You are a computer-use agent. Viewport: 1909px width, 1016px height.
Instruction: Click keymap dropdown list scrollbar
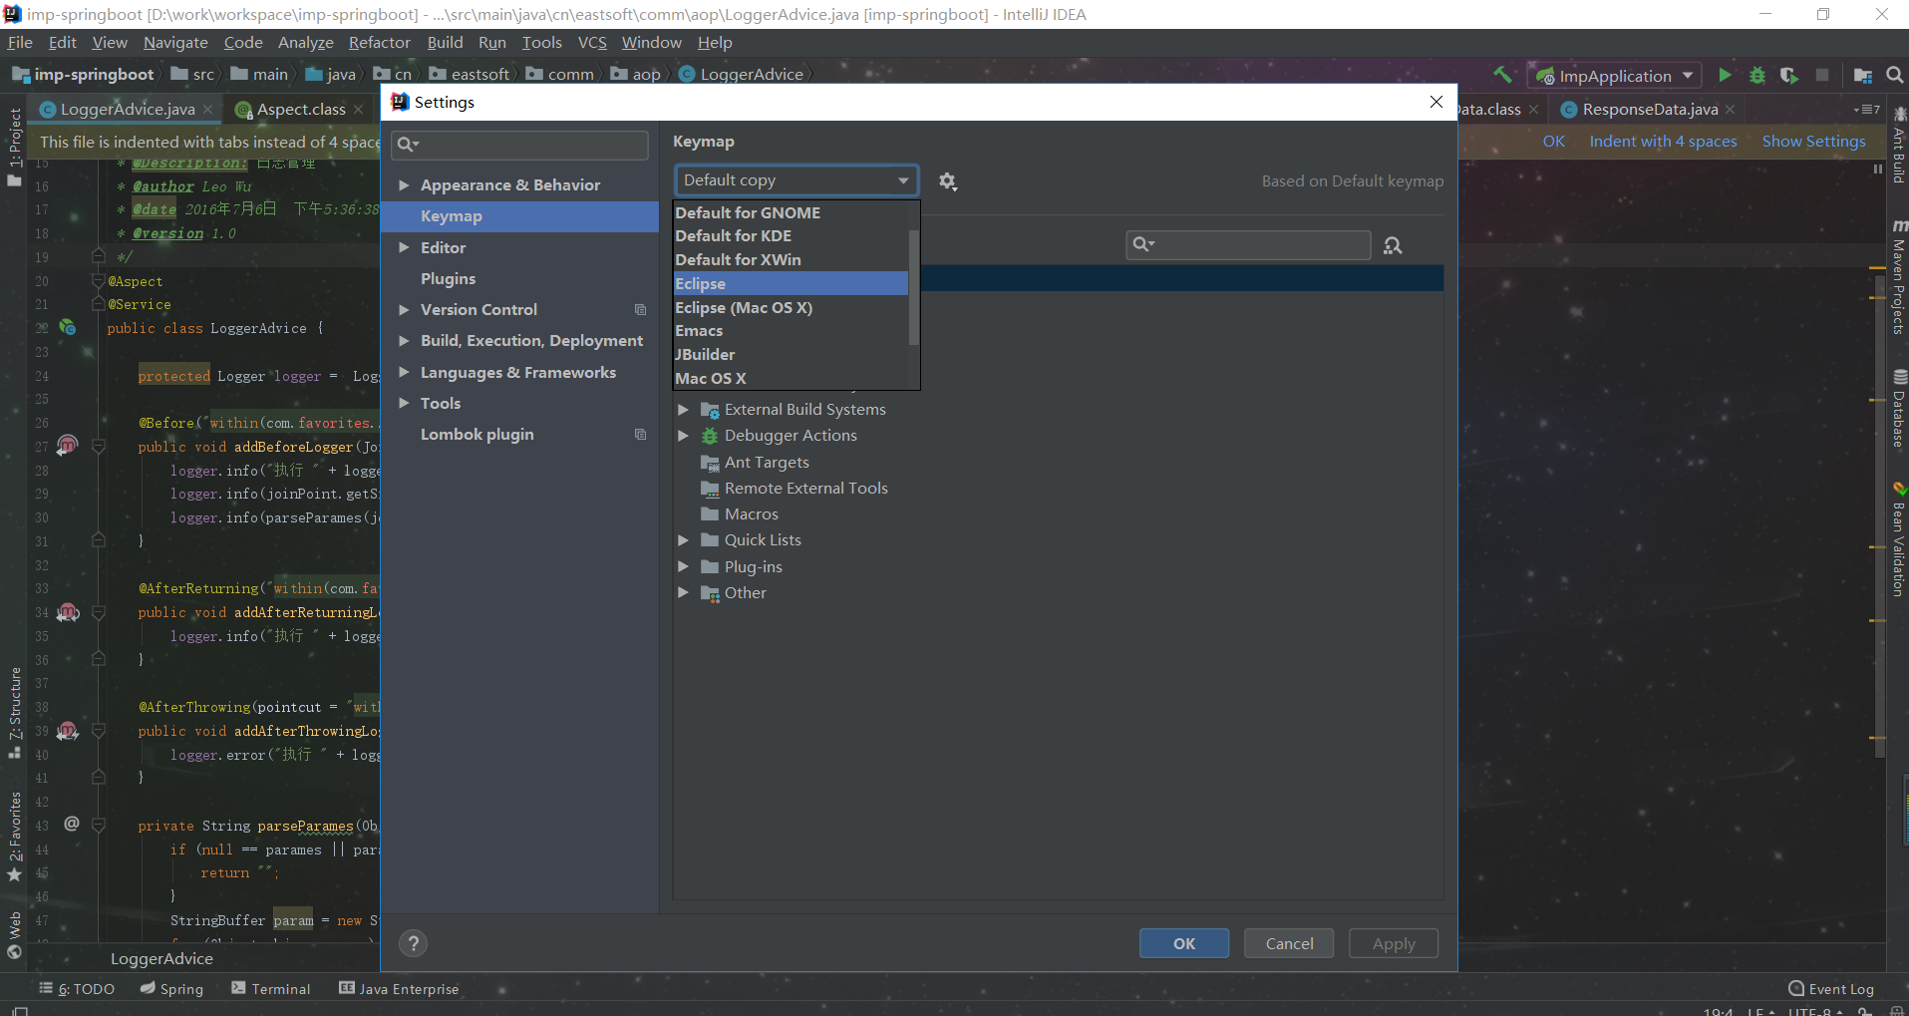click(x=913, y=287)
